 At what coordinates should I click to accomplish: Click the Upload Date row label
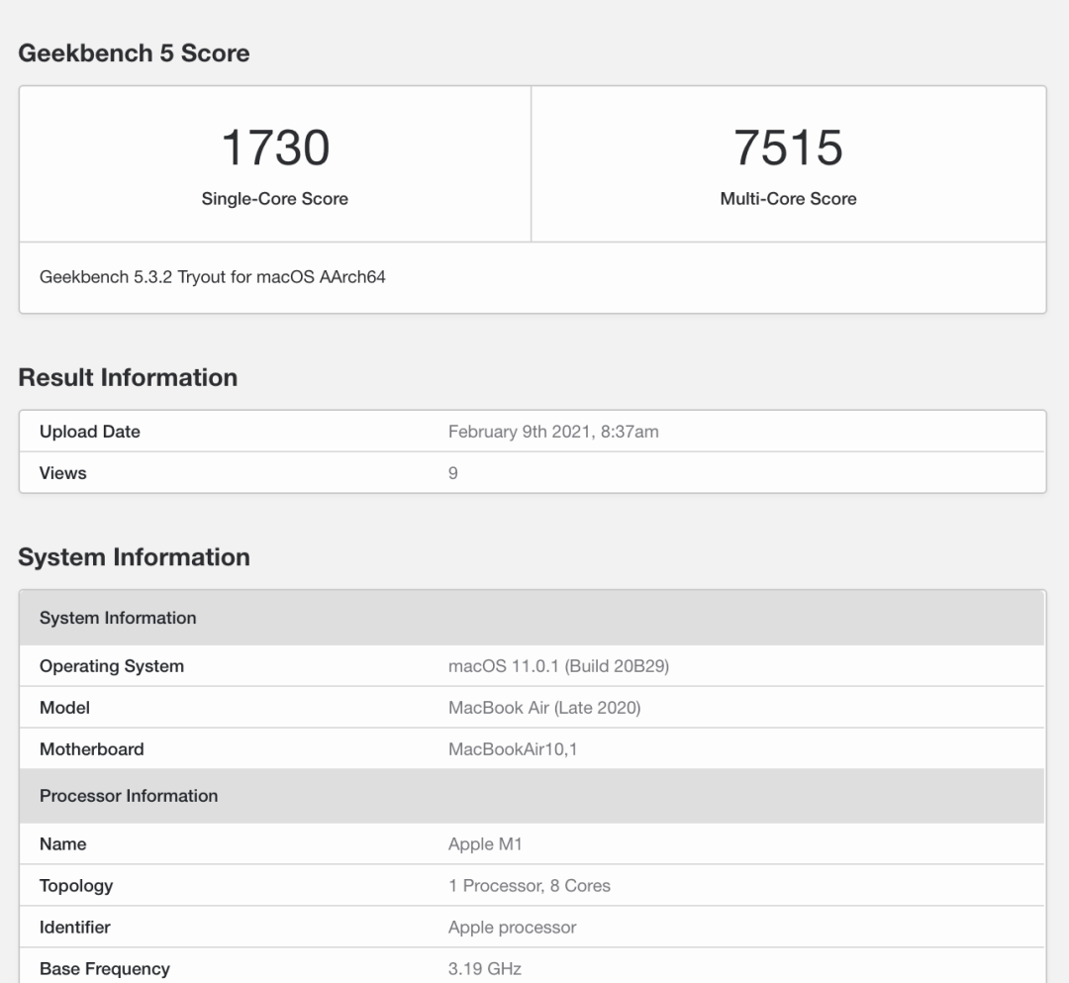coord(90,432)
